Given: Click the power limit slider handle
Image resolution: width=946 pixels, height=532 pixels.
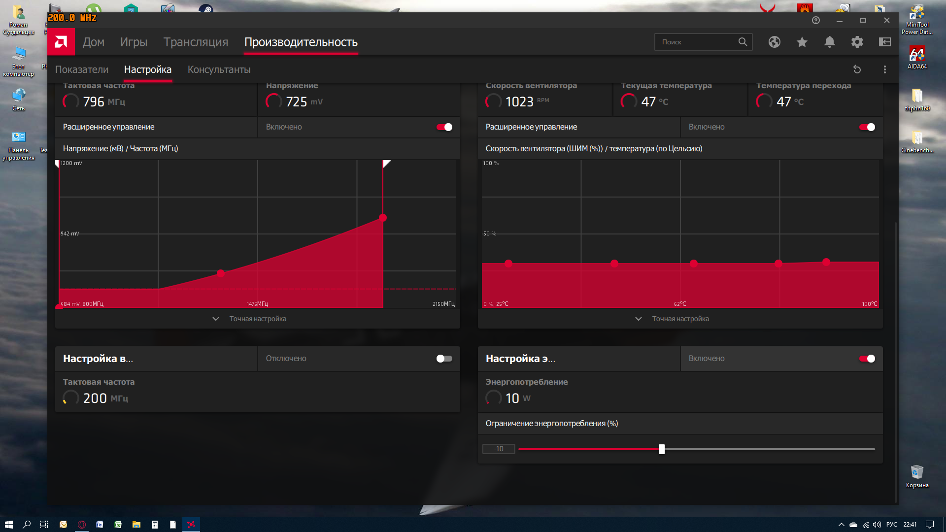Looking at the screenshot, I should [x=661, y=449].
